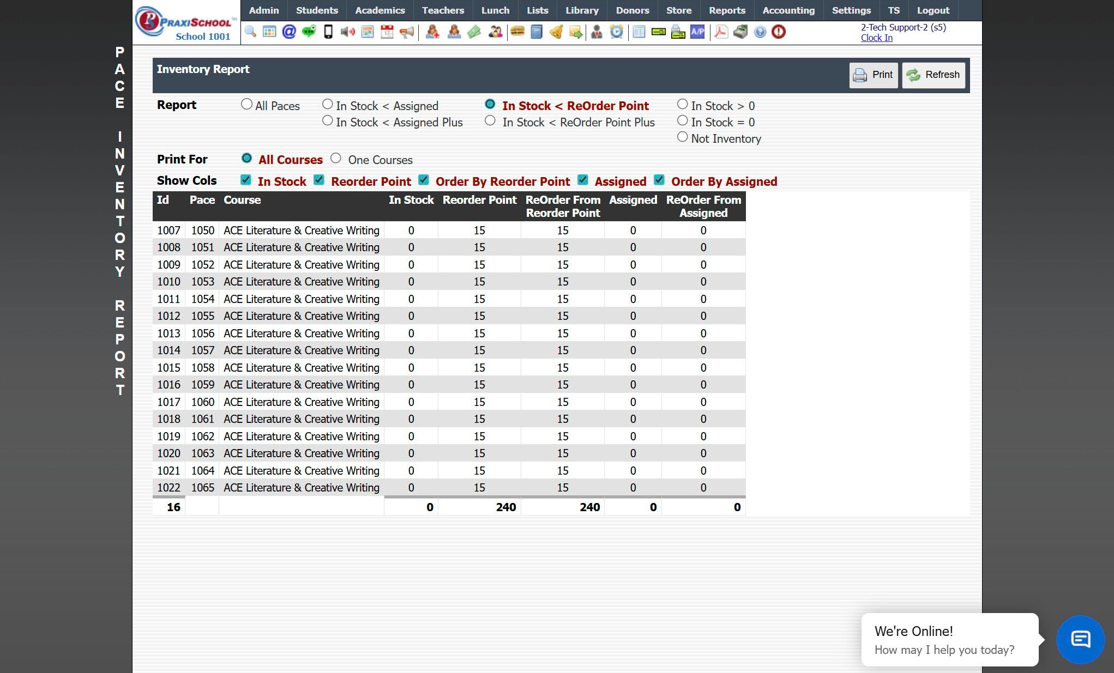Click the A/P accounts payable icon
The height and width of the screenshot is (673, 1114).
pos(697,32)
